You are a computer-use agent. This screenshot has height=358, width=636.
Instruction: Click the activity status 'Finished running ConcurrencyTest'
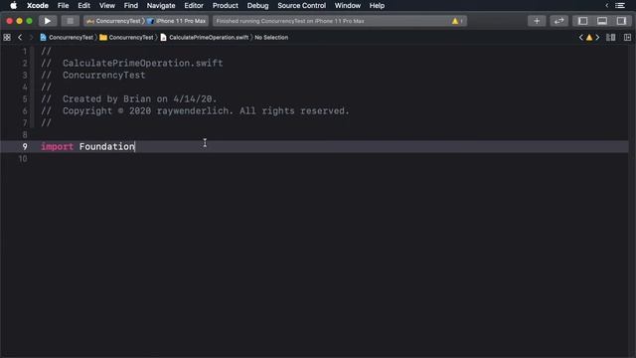(290, 21)
